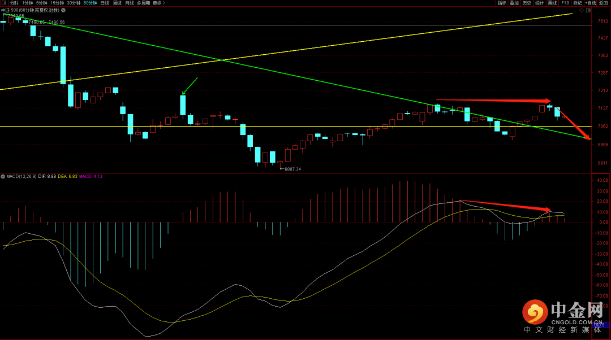The image size is (611, 340).
Task: Open the 画线 drawing tools
Action: pos(552,3)
